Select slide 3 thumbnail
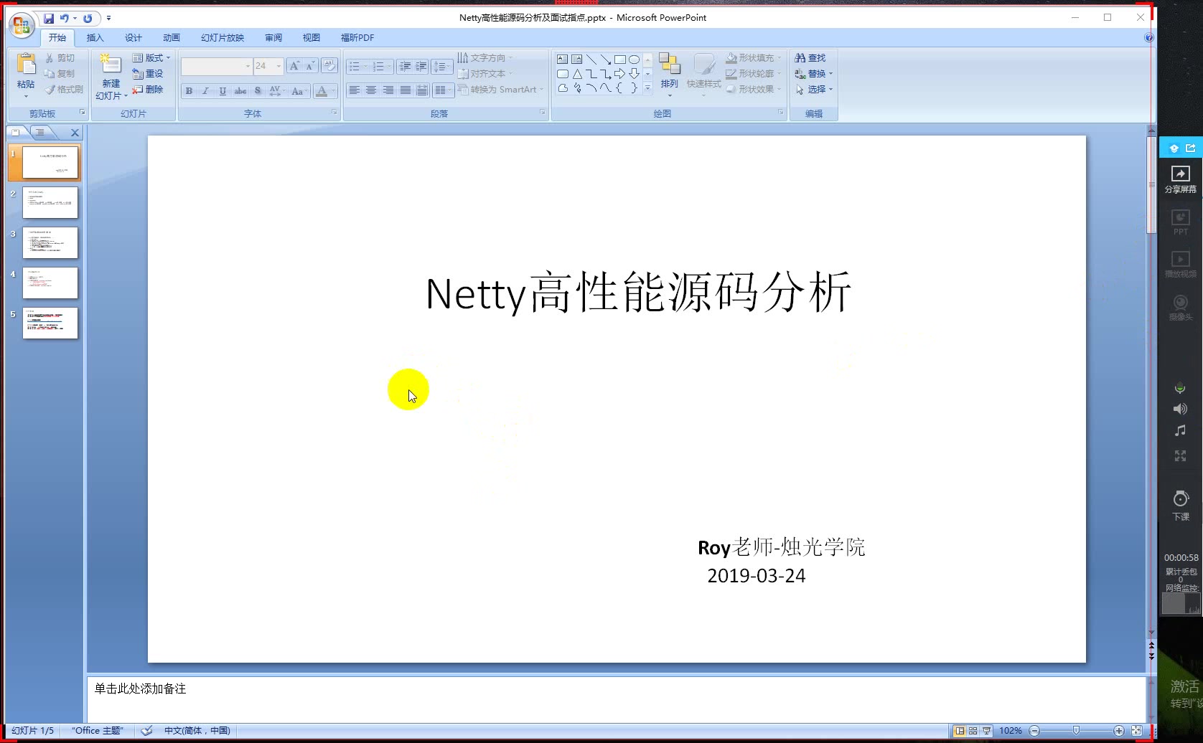The image size is (1203, 743). [x=50, y=243]
